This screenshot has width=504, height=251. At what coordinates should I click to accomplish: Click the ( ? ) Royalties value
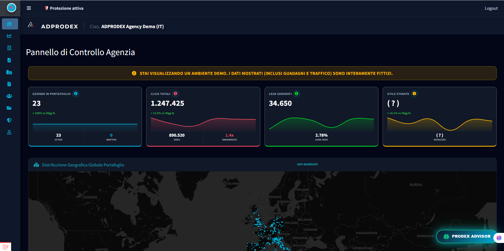pos(440,135)
